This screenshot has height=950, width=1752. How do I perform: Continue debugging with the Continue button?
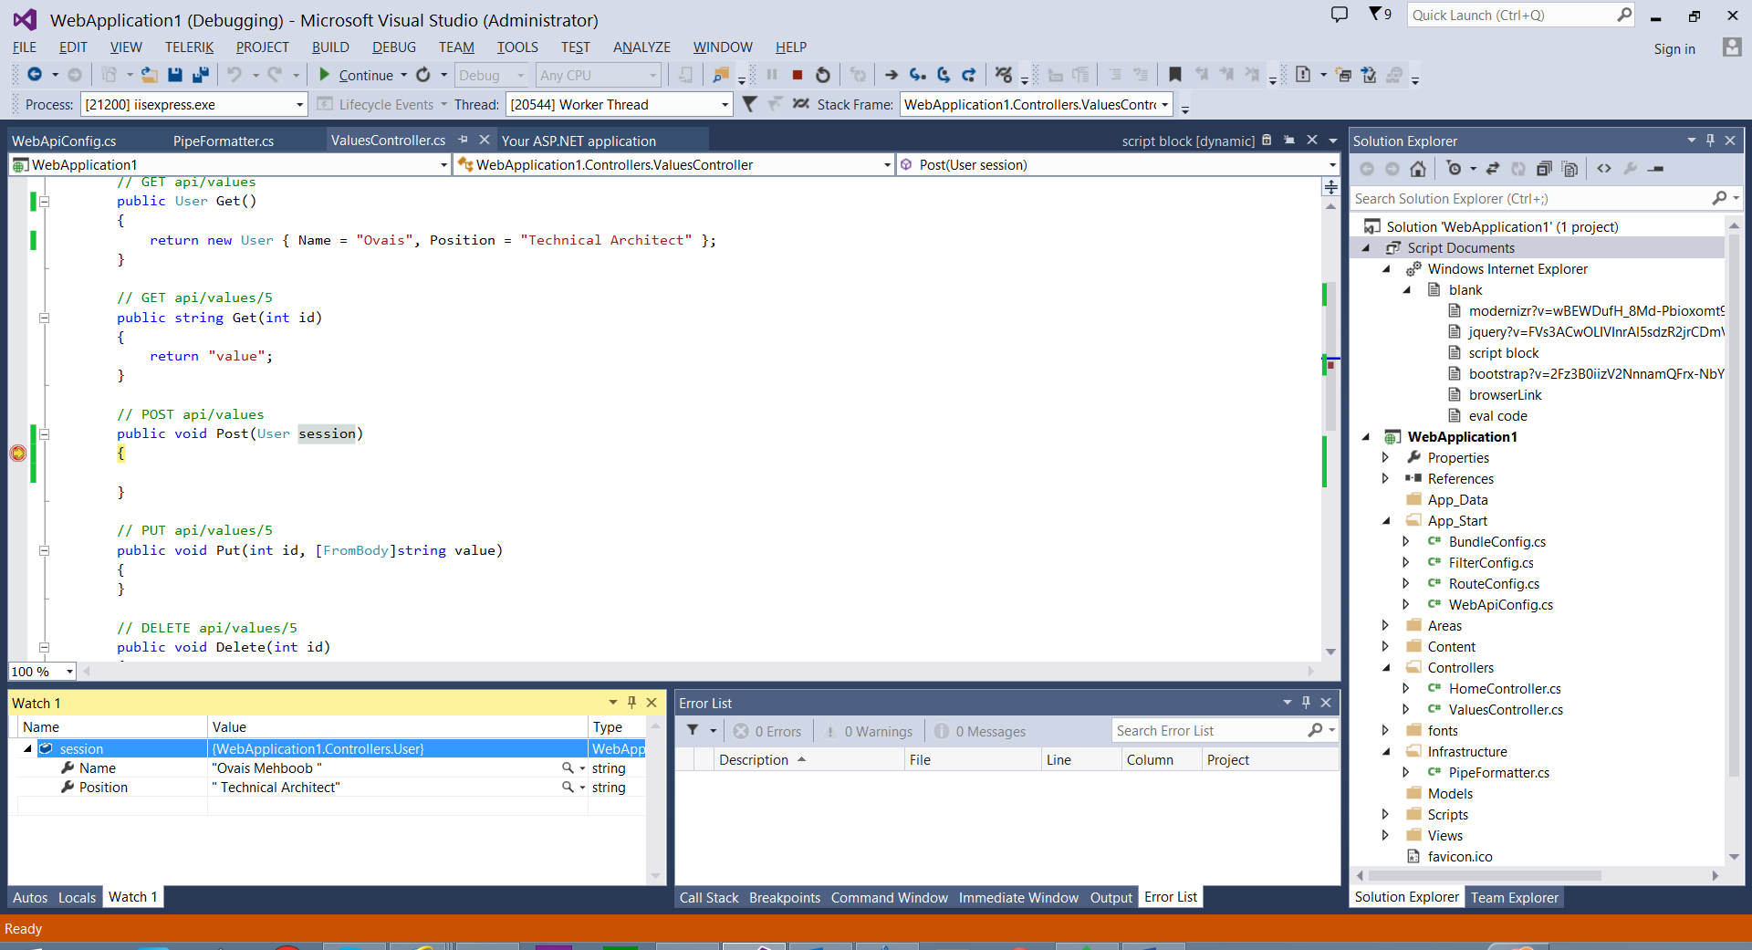pyautogui.click(x=356, y=75)
